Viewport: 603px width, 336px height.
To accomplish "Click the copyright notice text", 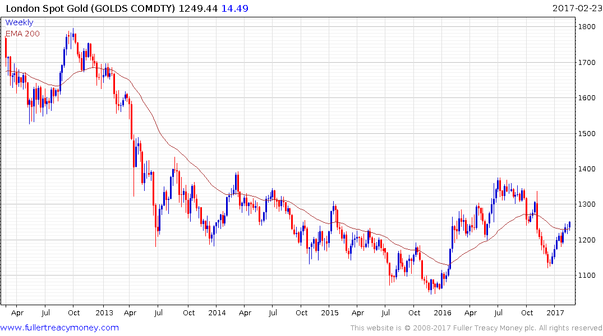I will tap(476, 328).
